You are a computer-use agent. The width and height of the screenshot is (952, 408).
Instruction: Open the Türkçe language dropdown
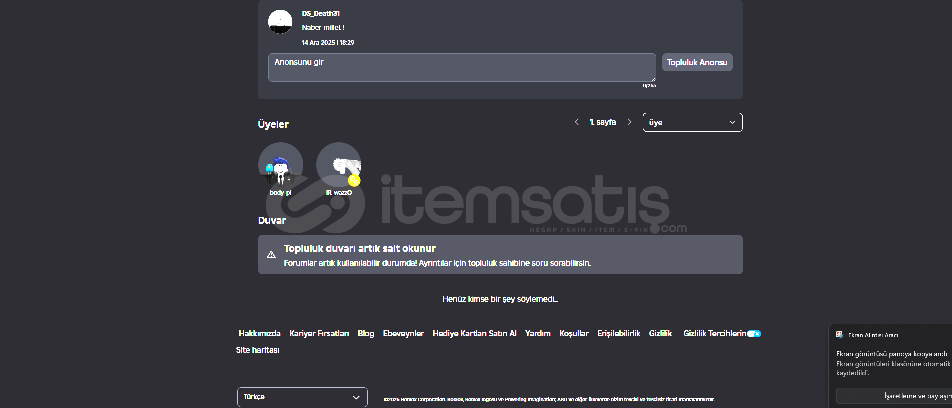coord(302,397)
